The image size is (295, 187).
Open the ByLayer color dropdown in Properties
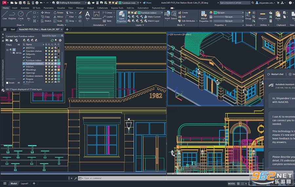[x=228, y=12]
